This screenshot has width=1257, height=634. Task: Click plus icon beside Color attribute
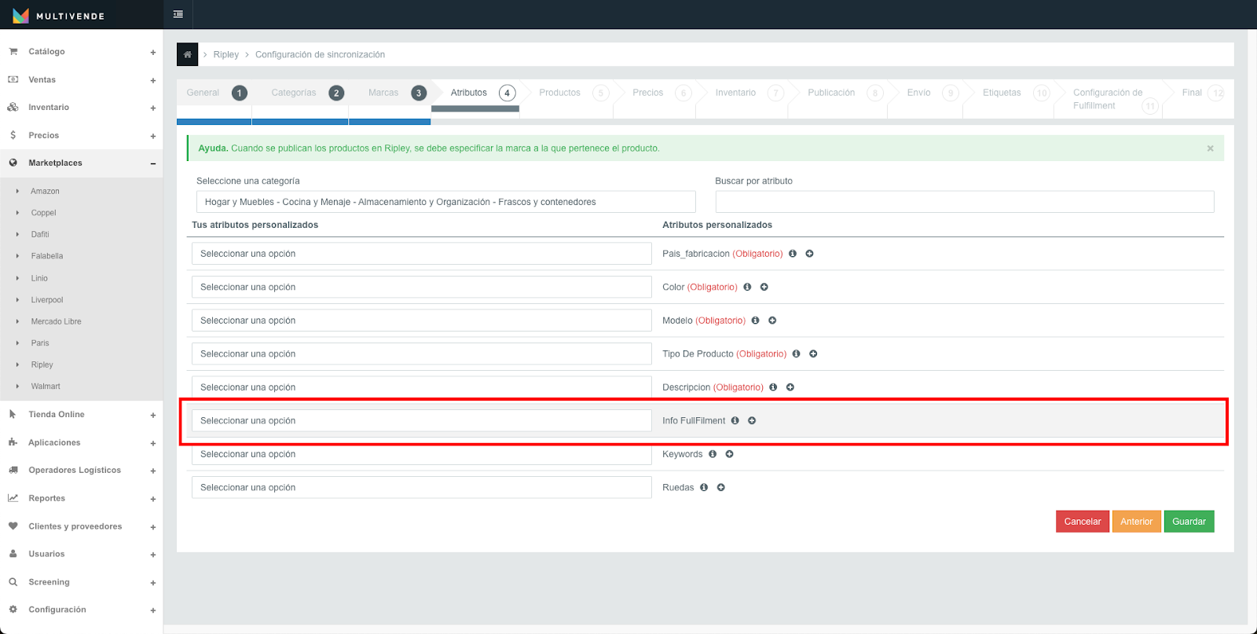(764, 287)
